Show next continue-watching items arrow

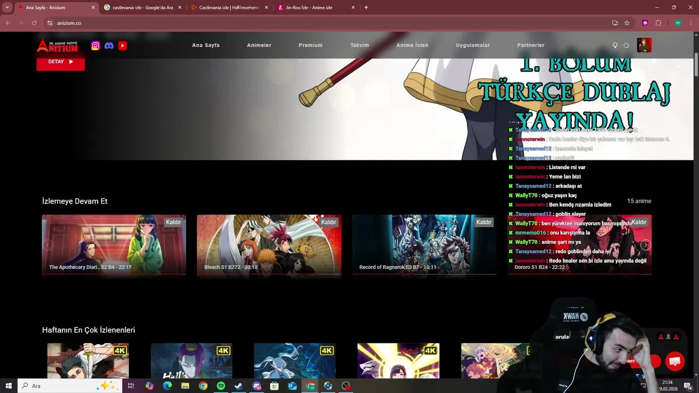pyautogui.click(x=645, y=245)
